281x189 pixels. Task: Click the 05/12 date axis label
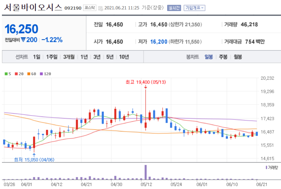(x=146, y=184)
